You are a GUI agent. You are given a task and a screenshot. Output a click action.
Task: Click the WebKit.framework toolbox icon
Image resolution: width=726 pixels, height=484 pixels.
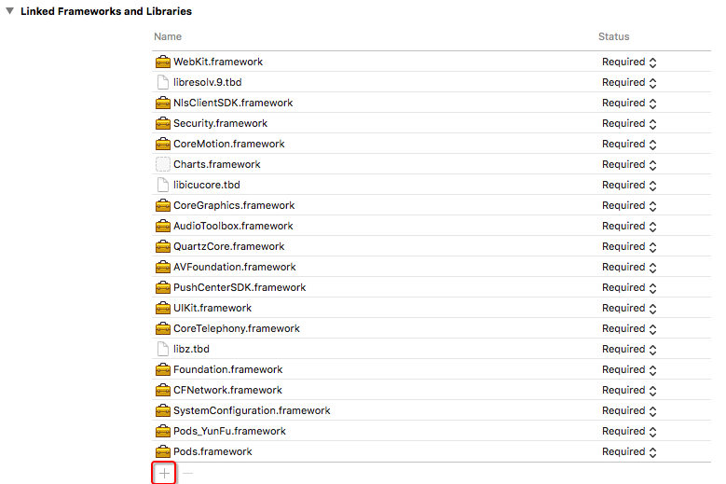tap(163, 62)
